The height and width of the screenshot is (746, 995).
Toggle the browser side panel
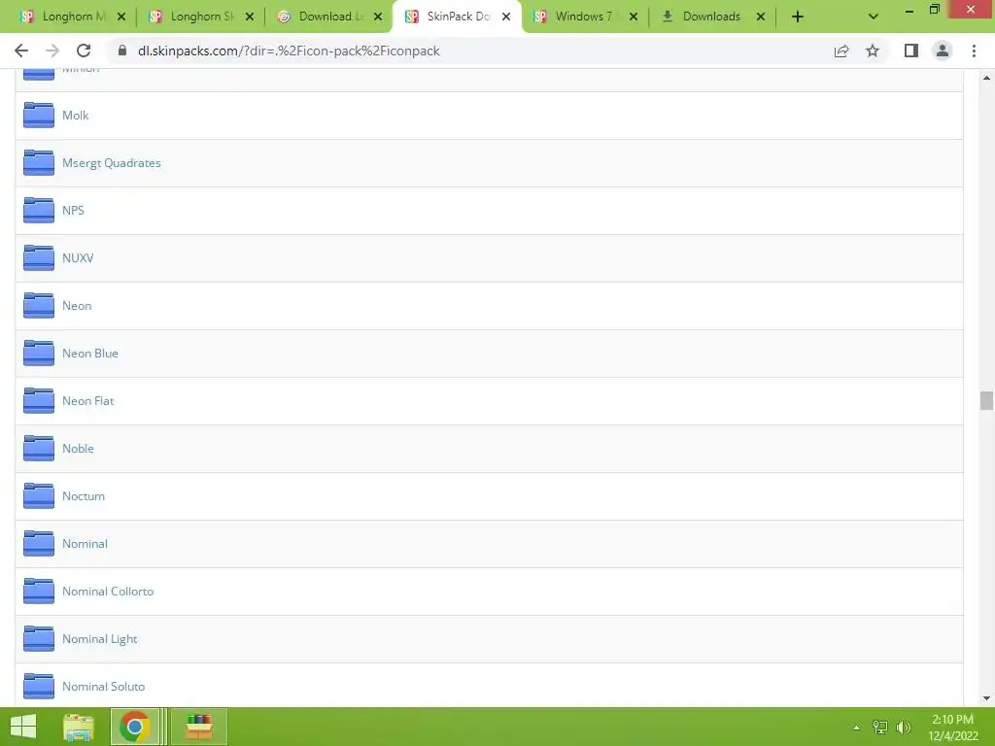911,51
